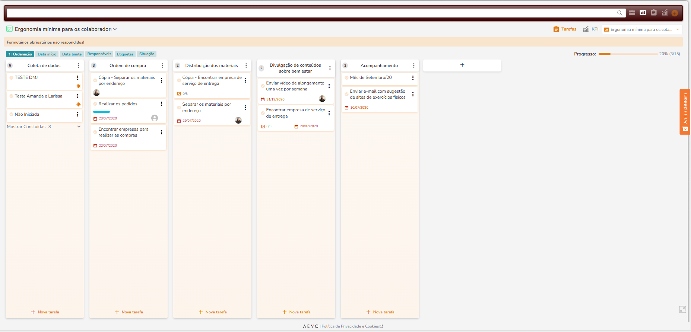Screen dimensions: 691x332
Task: Open the growth chart icon in top bar
Action: [x=665, y=12]
